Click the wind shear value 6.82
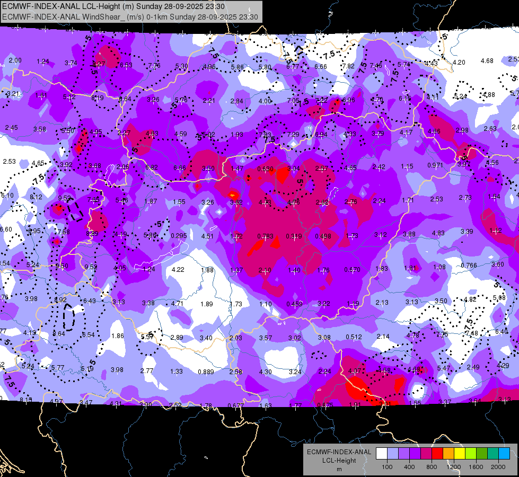Viewport: 519px width, 477px height. (x=152, y=167)
